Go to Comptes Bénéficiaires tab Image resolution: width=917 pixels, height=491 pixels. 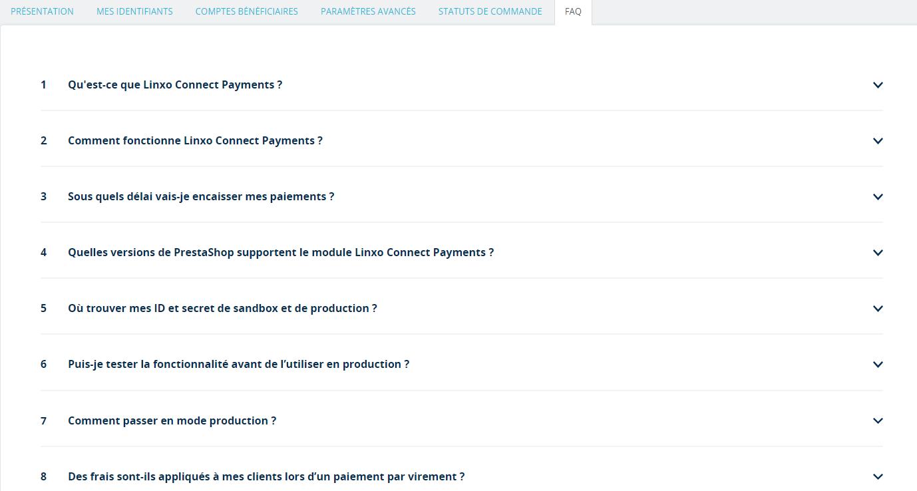247,12
